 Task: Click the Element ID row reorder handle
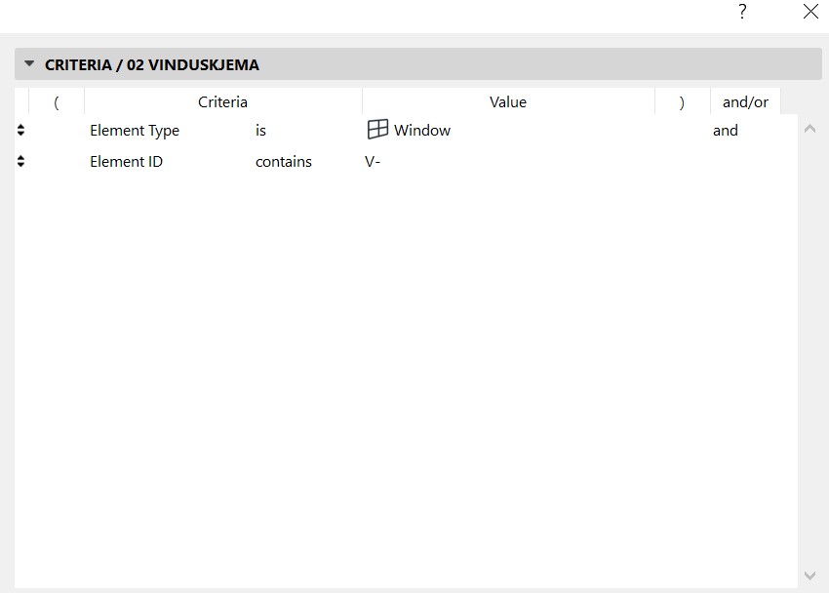click(20, 162)
